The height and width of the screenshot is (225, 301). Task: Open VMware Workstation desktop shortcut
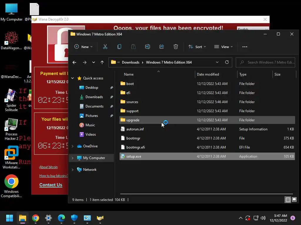[11, 157]
